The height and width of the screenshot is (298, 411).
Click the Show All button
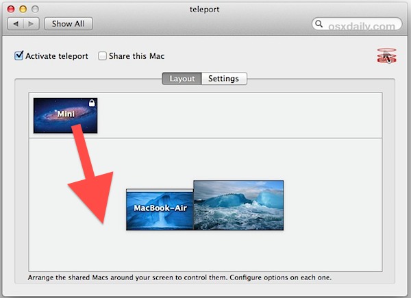click(68, 24)
